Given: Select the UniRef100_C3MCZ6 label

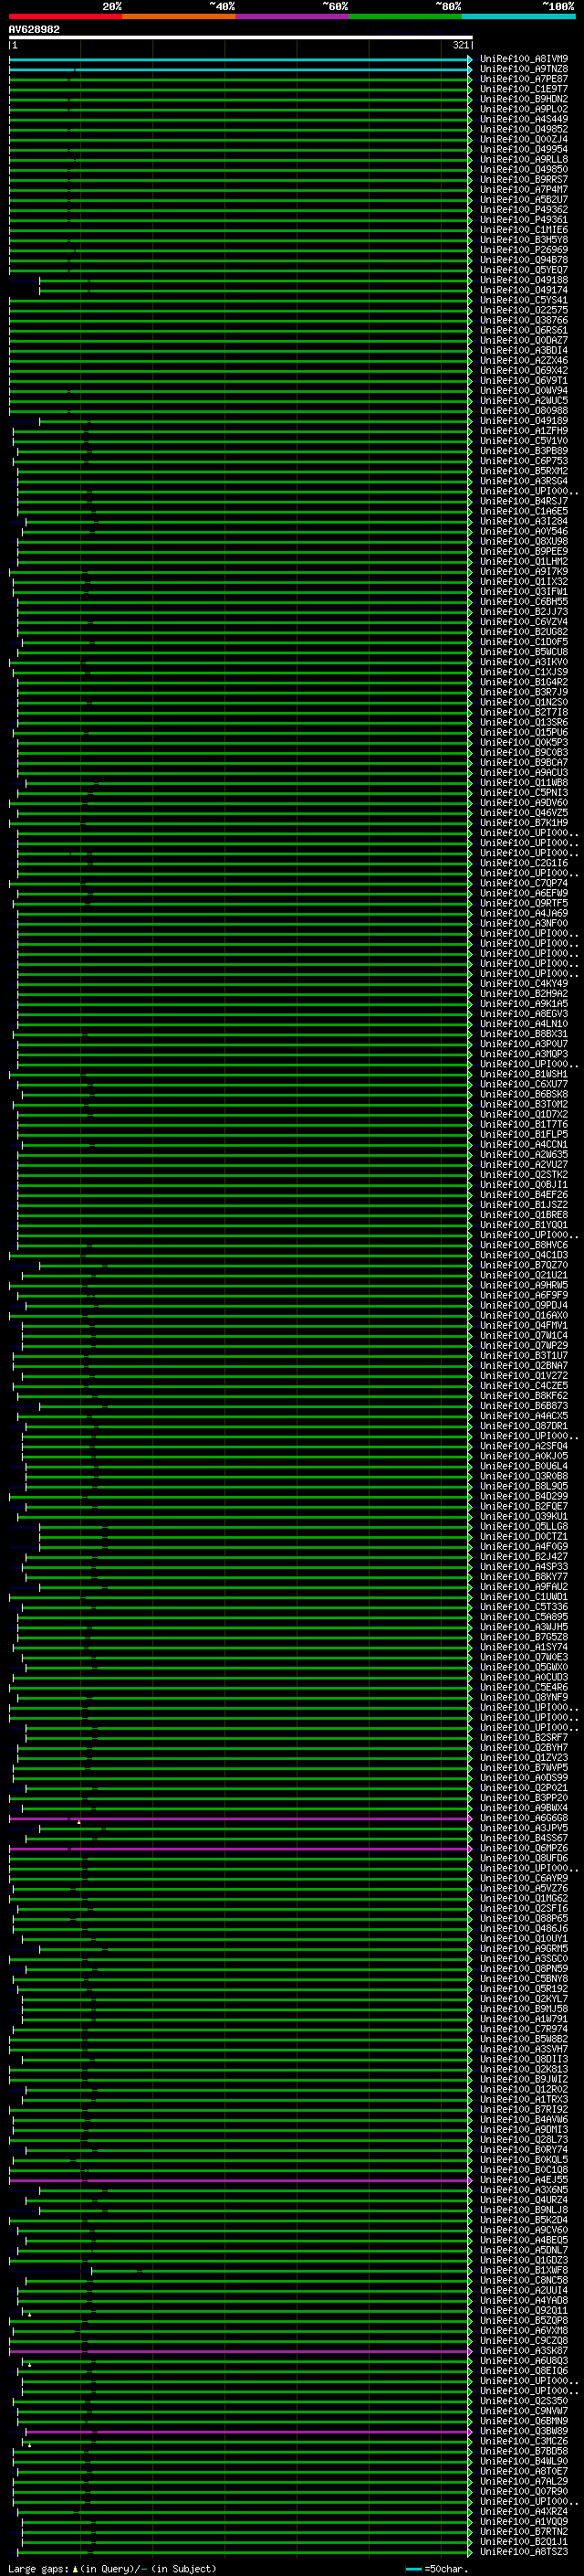Looking at the screenshot, I should tap(524, 2441).
